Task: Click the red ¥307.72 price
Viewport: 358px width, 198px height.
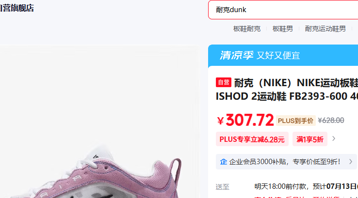Action: (245, 120)
